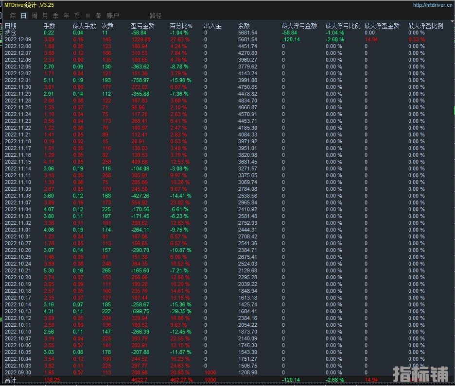Click the 日期 column header
This screenshot has width=455, height=386.
[x=10, y=26]
